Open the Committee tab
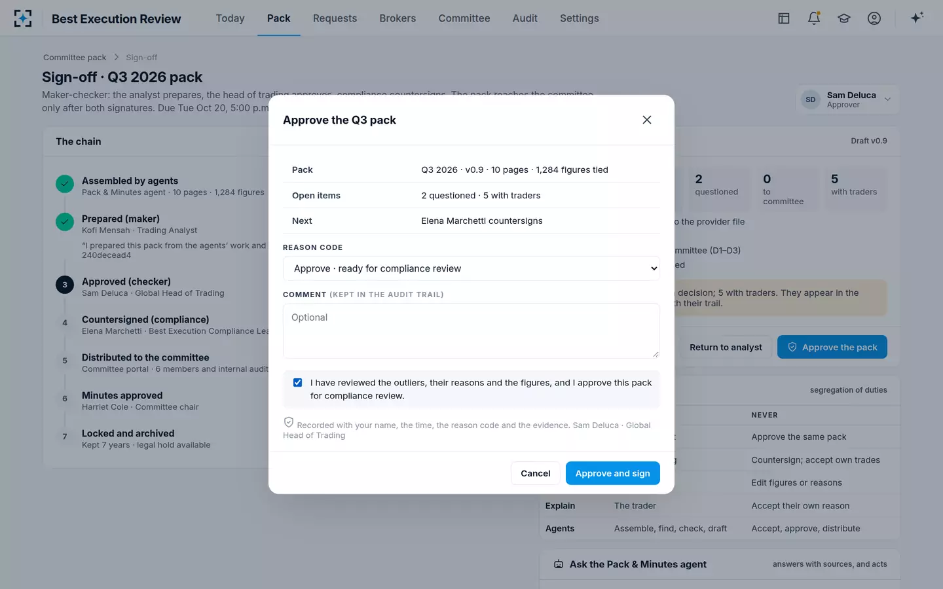Viewport: 943px width, 589px height. (464, 18)
